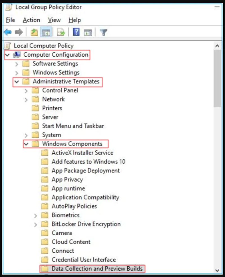Expand the Control Panel node

click(26, 91)
